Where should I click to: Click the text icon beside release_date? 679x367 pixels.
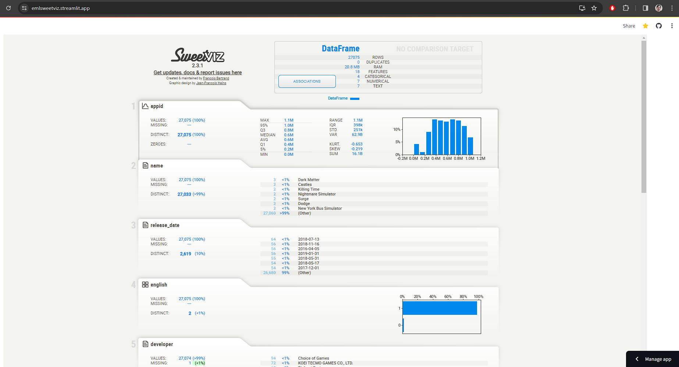145,225
